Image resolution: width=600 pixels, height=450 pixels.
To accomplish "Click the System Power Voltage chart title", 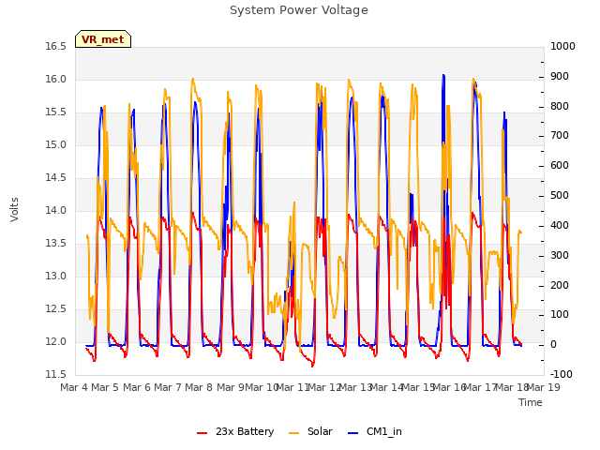I will click(299, 10).
